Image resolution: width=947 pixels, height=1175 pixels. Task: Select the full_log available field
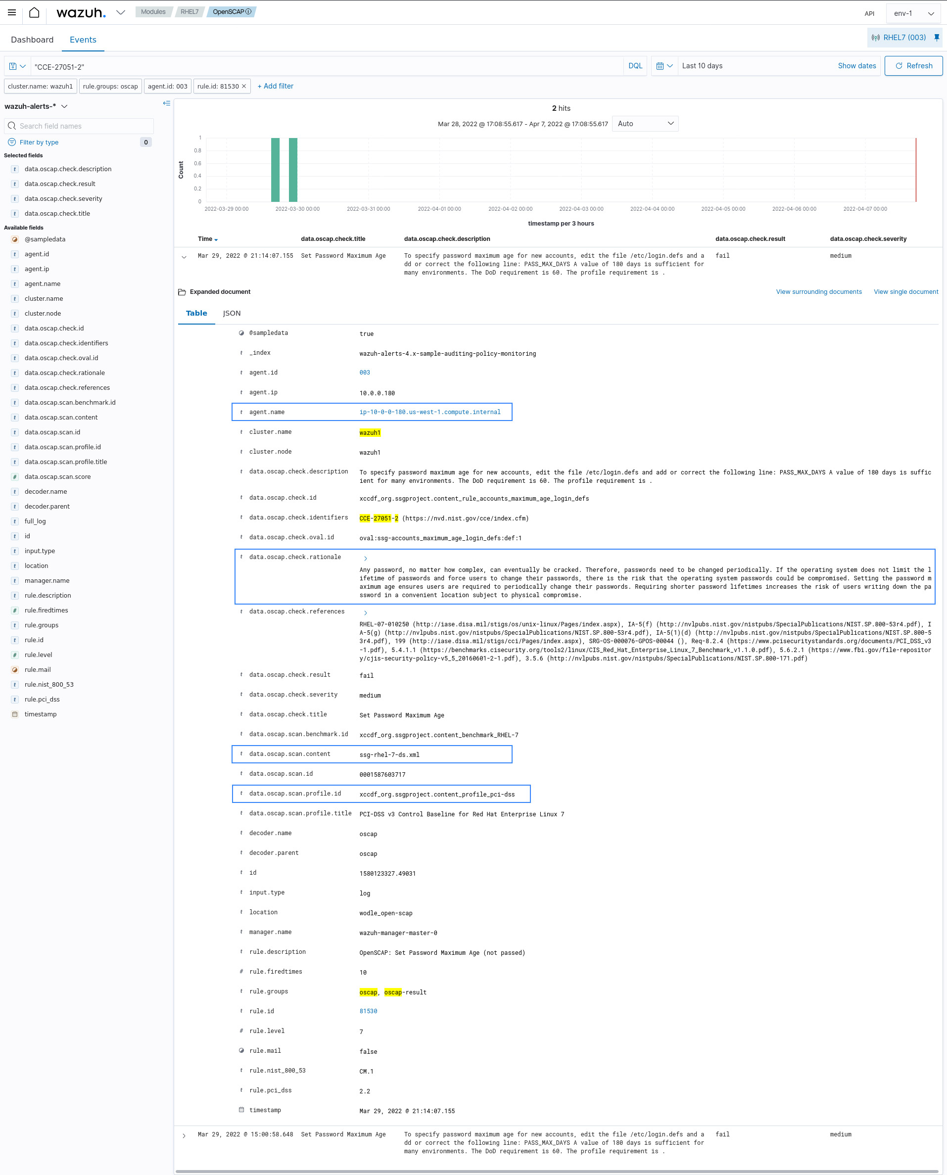coord(35,521)
